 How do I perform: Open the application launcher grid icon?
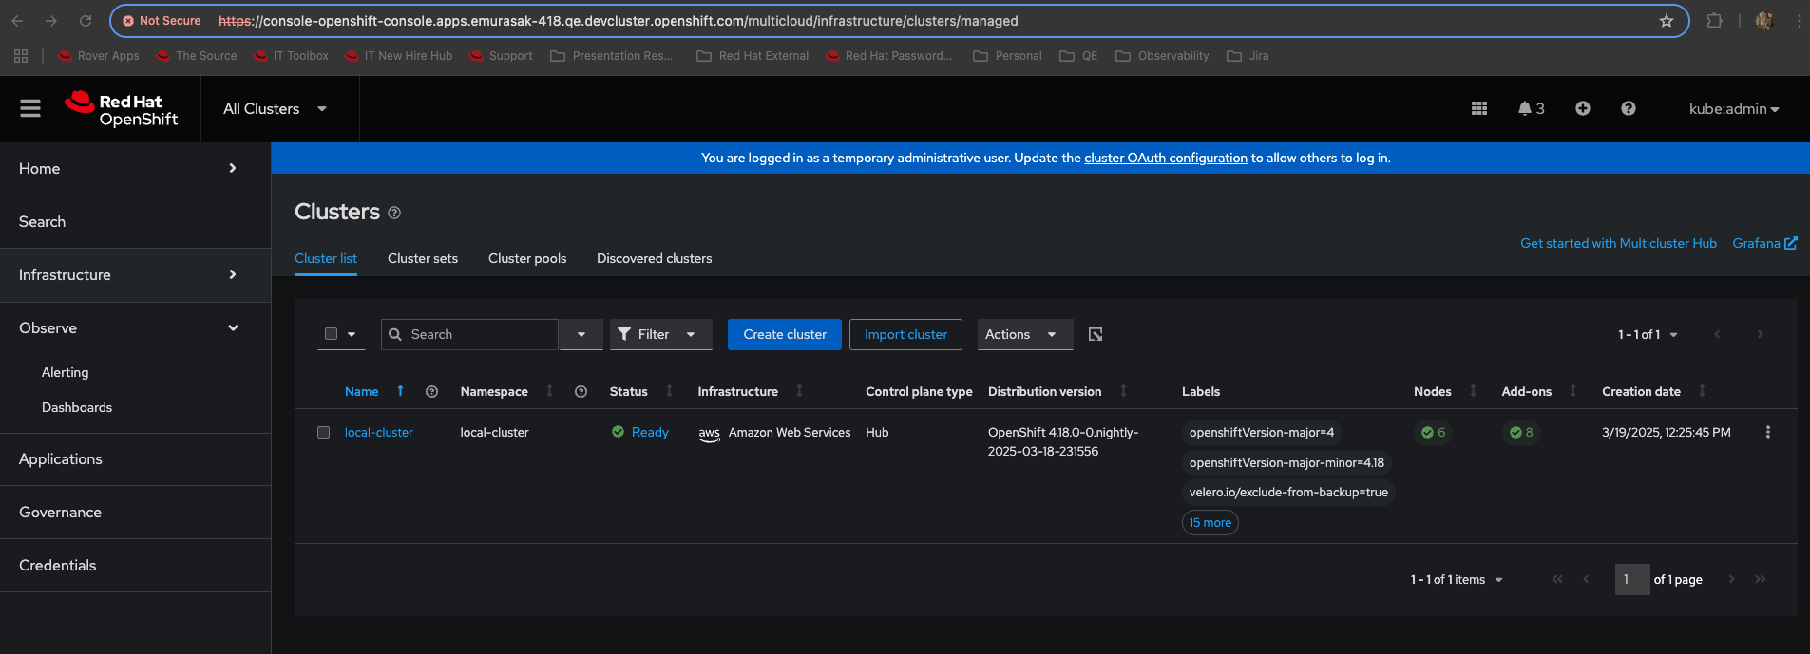1478,109
